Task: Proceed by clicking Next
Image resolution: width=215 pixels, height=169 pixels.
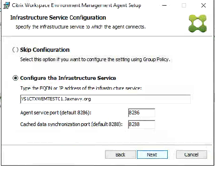Action: 152,155
